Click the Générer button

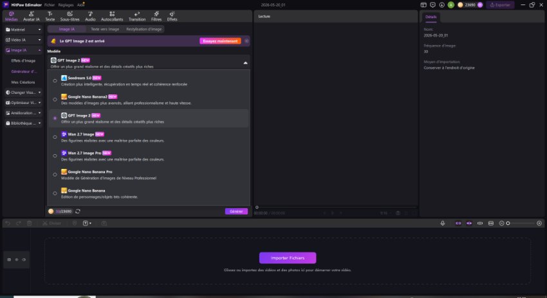[236, 211]
